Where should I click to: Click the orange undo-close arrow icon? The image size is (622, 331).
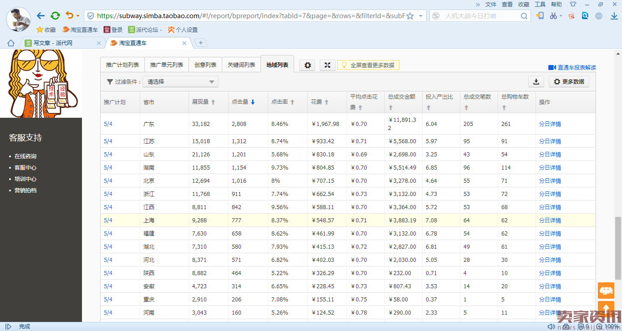click(x=69, y=15)
